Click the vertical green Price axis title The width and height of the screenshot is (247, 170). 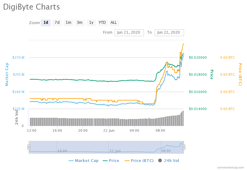[x=212, y=74]
